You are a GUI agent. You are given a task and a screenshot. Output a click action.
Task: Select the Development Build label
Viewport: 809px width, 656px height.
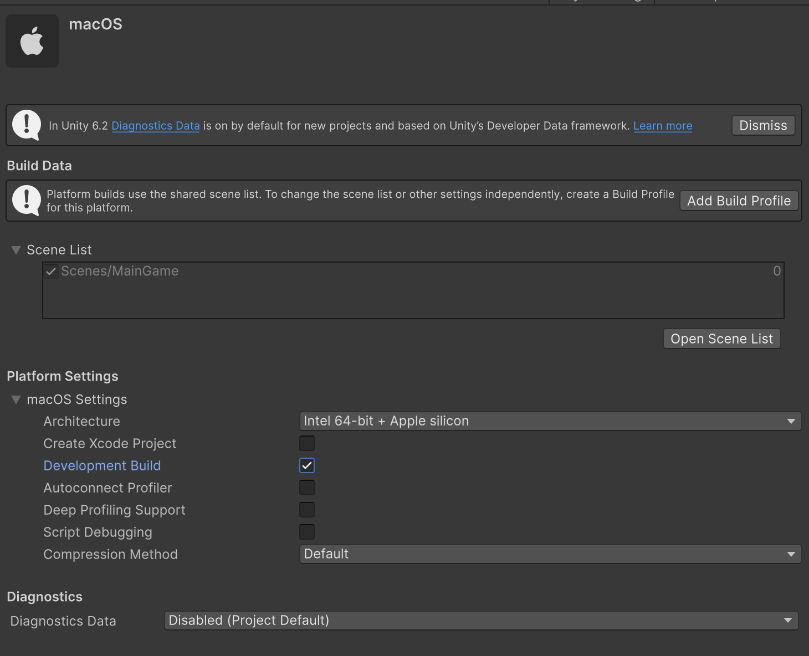coord(102,466)
